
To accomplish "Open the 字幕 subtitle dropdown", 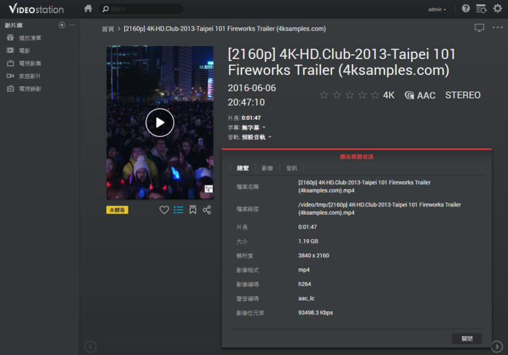I will (254, 128).
